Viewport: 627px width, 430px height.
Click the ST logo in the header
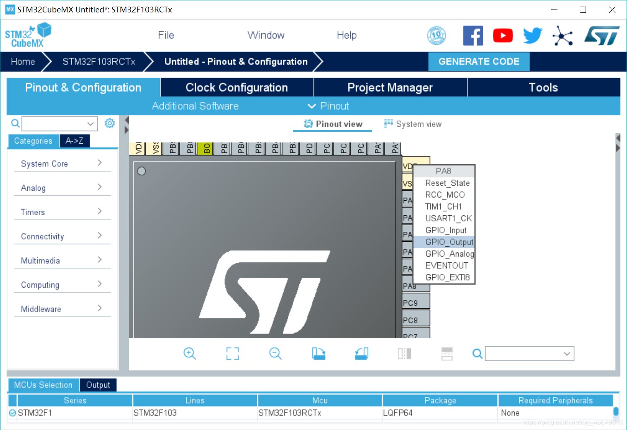(602, 36)
